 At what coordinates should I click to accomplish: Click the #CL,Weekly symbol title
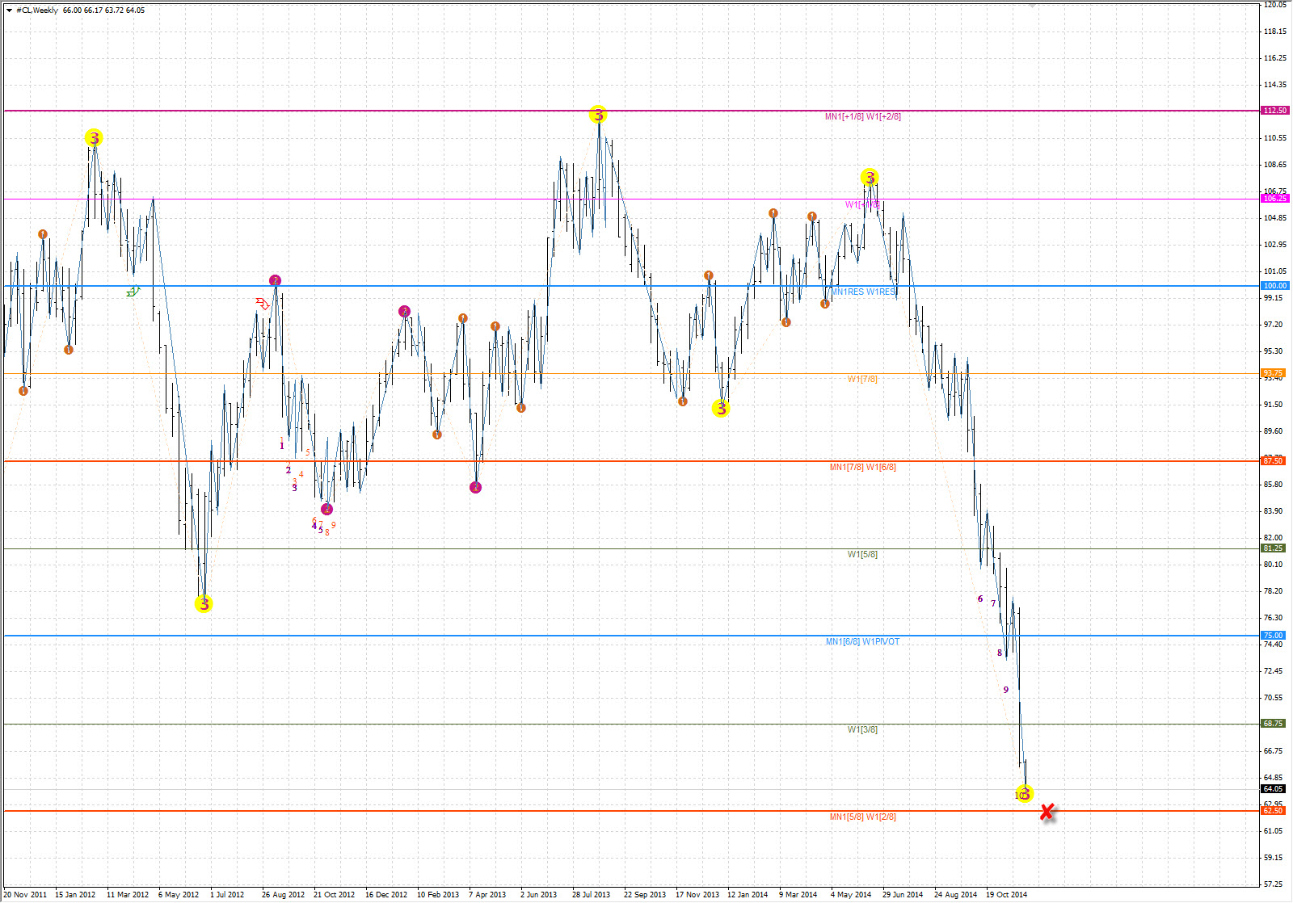[37, 10]
